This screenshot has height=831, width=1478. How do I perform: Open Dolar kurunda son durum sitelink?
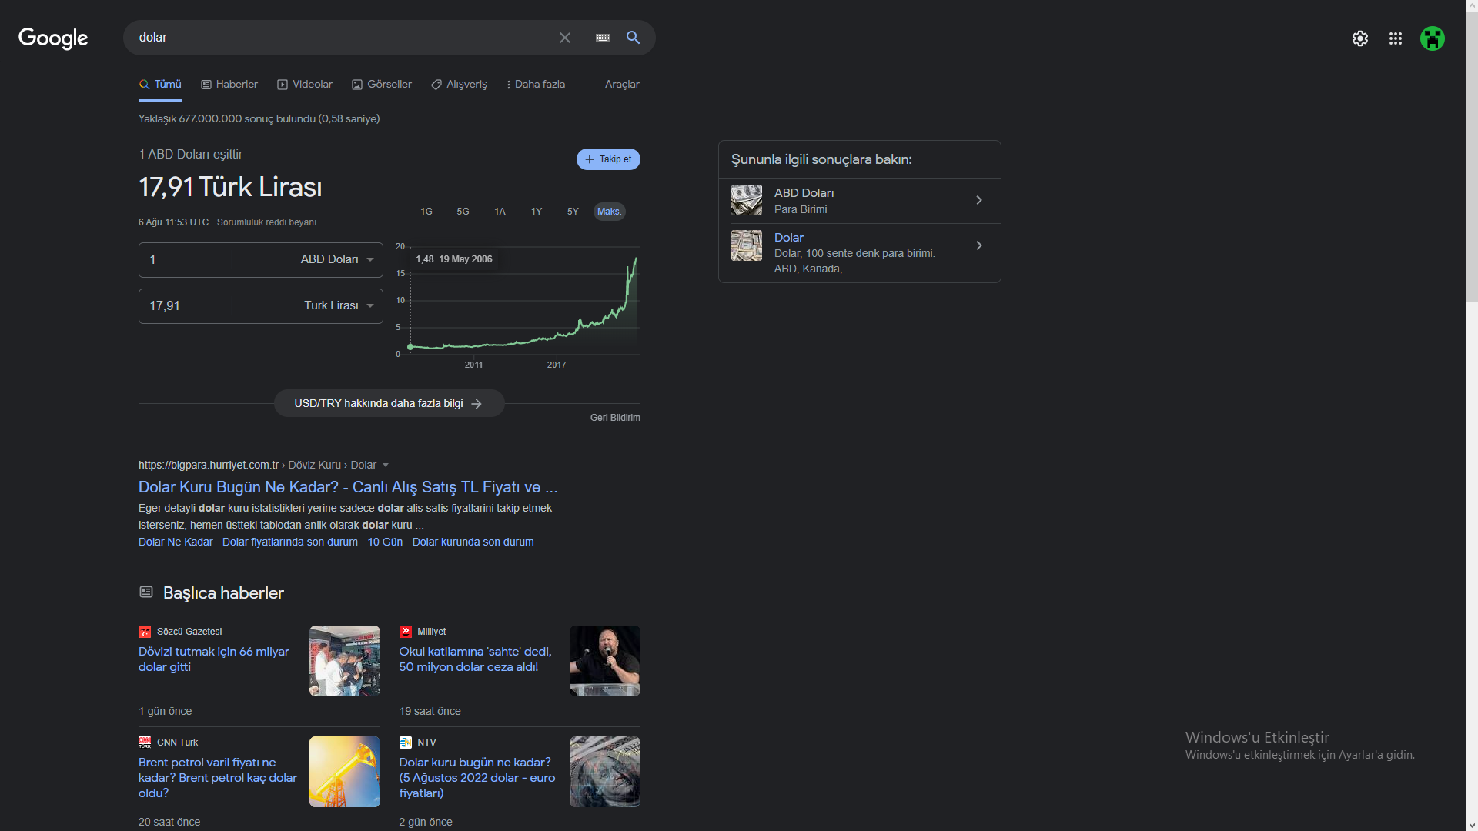(473, 542)
